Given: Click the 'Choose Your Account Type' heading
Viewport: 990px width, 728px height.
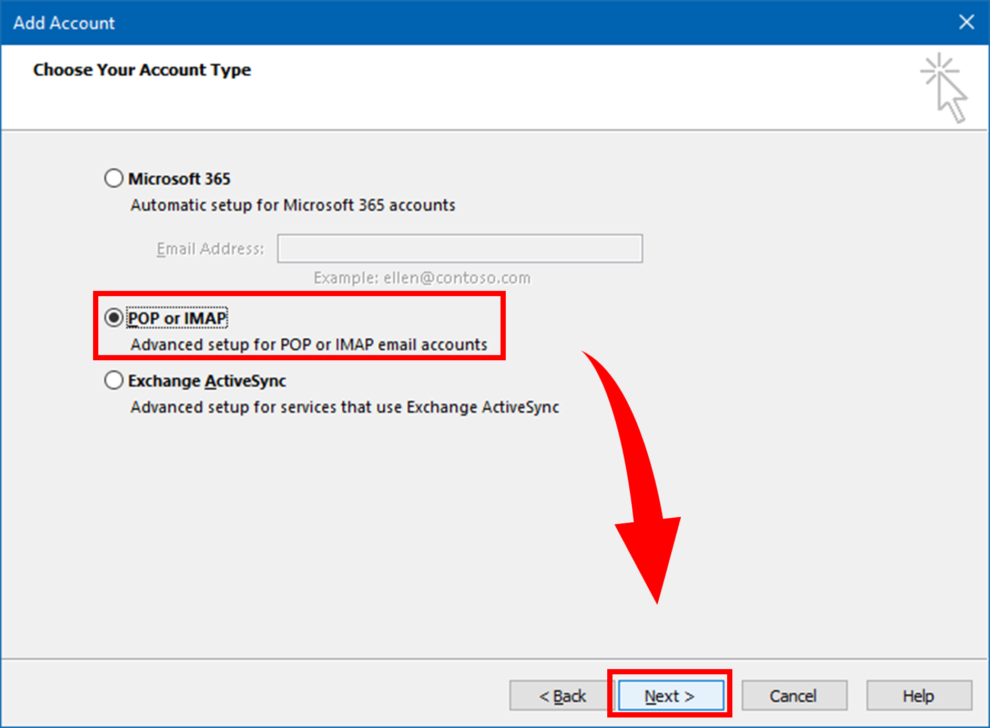Looking at the screenshot, I should [142, 70].
